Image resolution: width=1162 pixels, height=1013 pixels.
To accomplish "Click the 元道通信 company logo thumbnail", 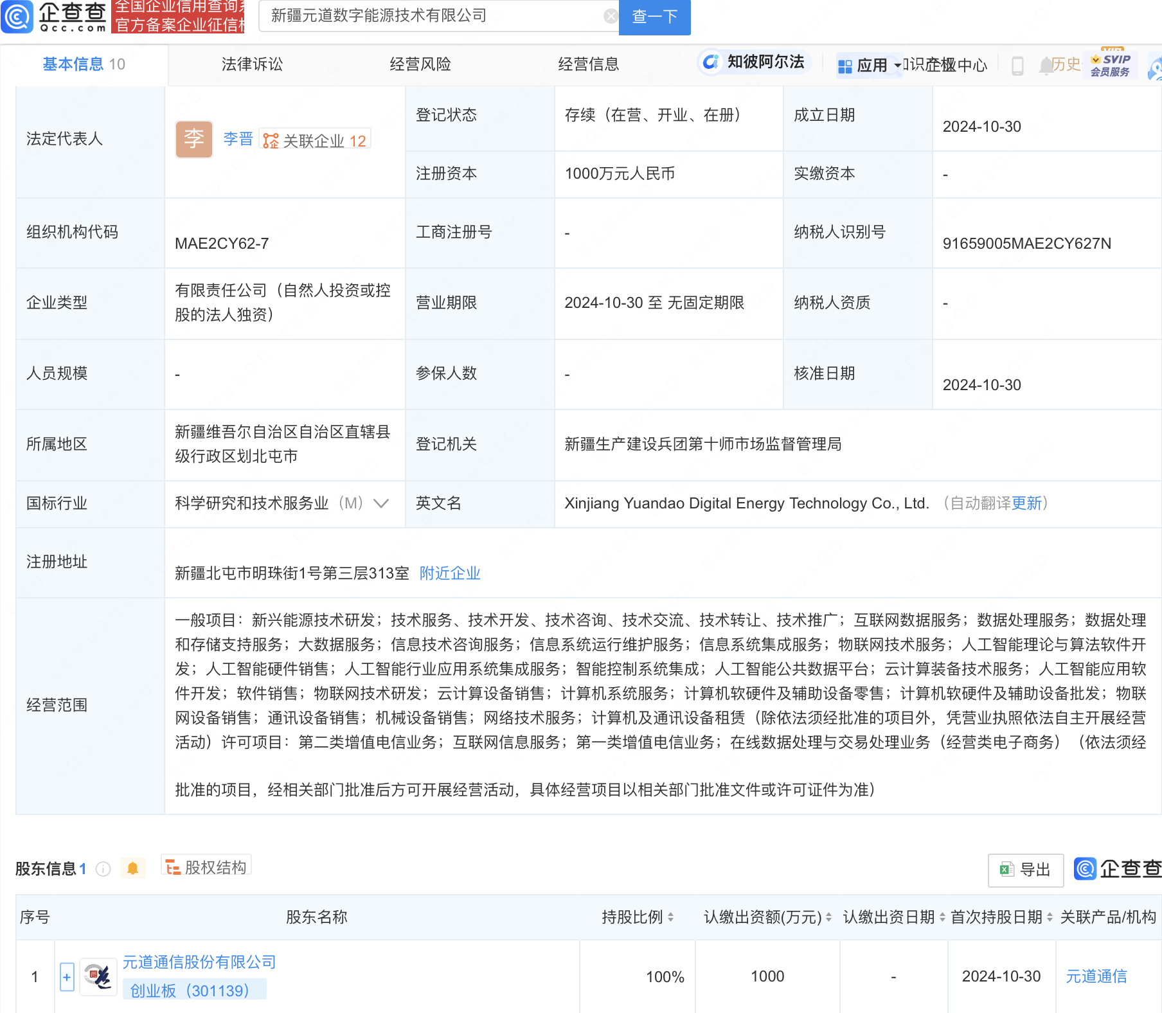I will pos(98,977).
